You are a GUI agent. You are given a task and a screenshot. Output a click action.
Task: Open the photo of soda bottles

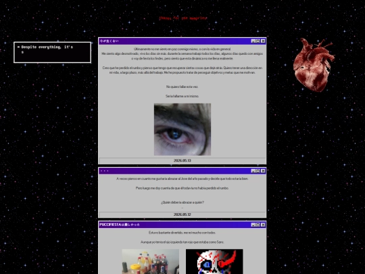(x=150, y=261)
